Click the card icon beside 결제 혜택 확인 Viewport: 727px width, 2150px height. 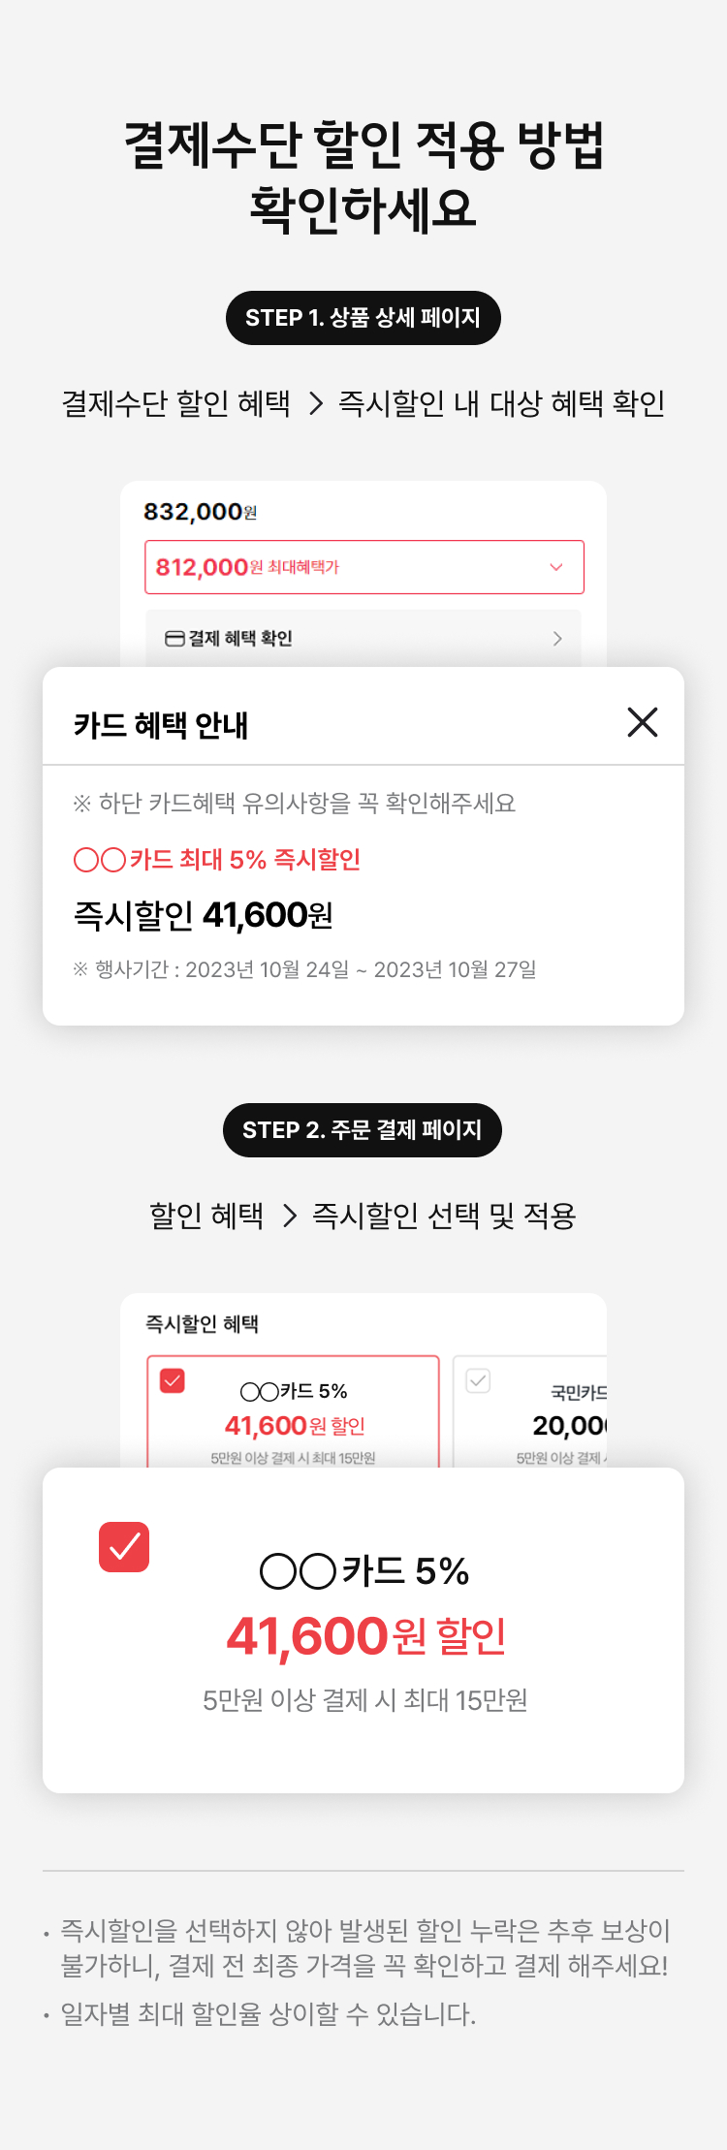click(174, 638)
